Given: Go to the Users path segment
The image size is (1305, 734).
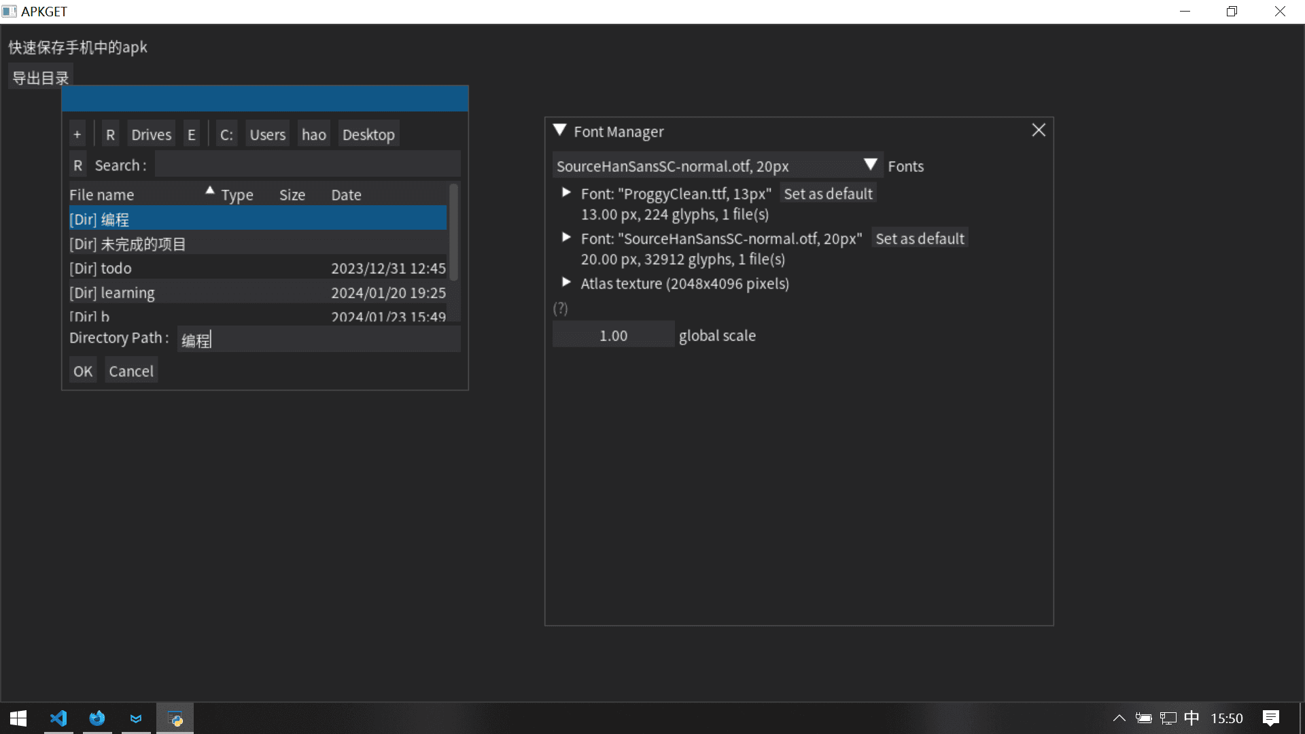Looking at the screenshot, I should tap(267, 135).
